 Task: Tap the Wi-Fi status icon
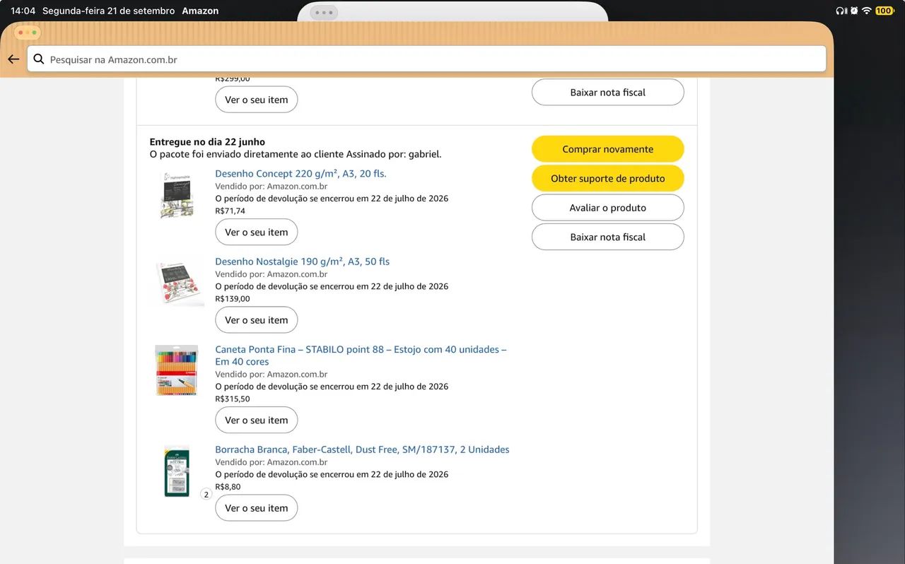pos(866,11)
